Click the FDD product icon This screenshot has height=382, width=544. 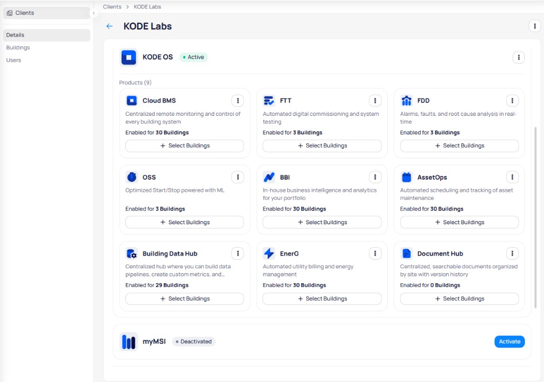(406, 100)
